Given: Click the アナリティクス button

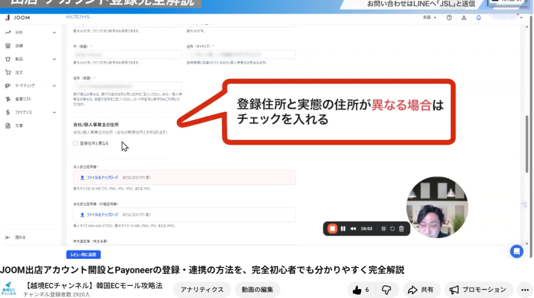Looking at the screenshot, I should (x=202, y=290).
